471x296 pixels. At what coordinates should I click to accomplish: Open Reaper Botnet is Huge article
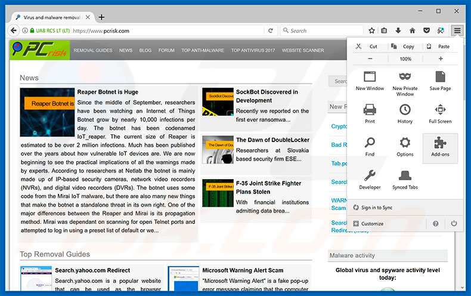coord(107,92)
